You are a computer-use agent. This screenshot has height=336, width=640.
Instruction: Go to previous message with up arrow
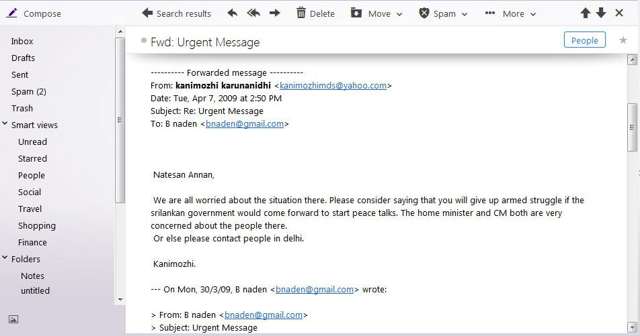tap(586, 13)
